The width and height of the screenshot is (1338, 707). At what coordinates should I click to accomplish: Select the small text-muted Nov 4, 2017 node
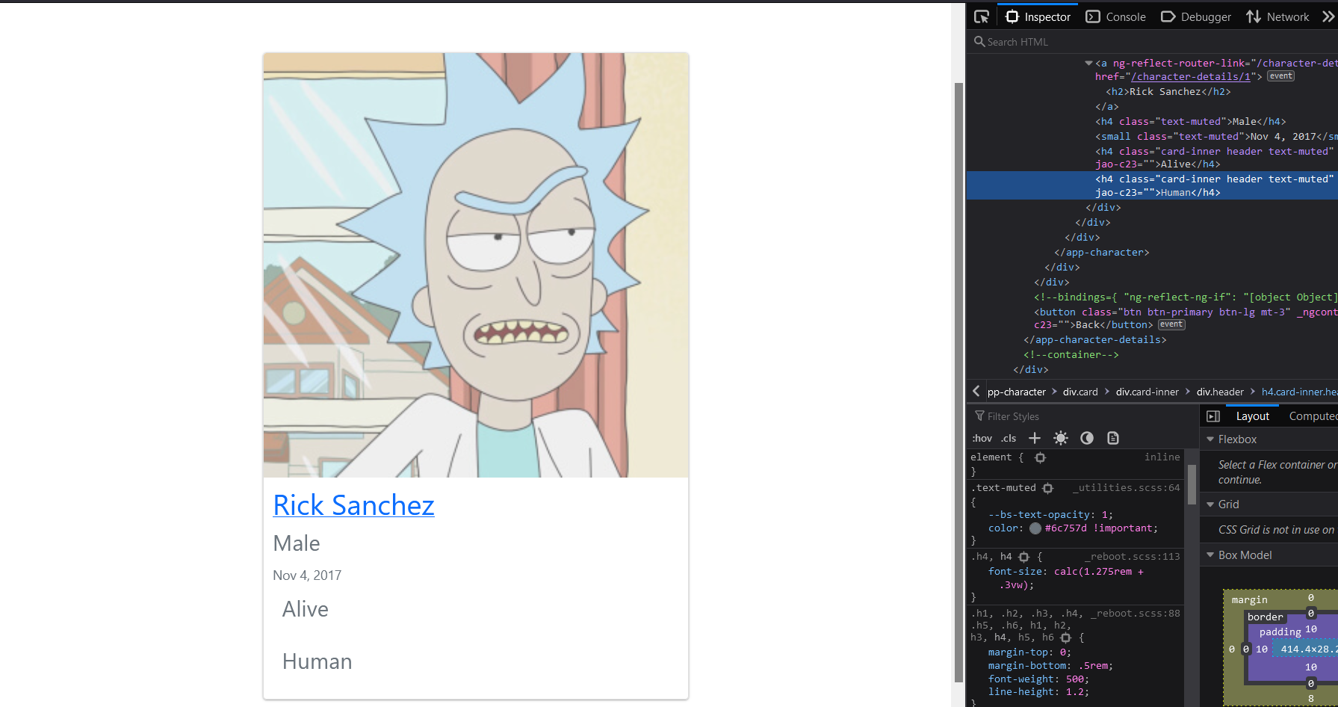(1216, 137)
